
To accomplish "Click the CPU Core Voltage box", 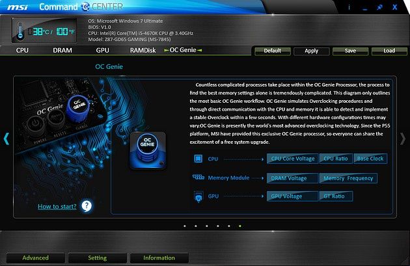I will click(293, 159).
